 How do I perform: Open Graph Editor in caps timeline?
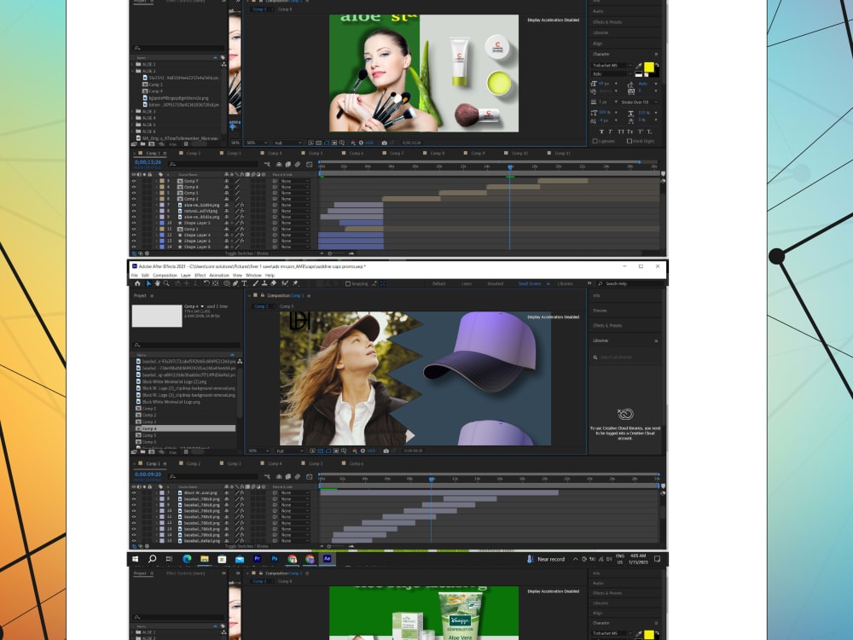(x=309, y=476)
